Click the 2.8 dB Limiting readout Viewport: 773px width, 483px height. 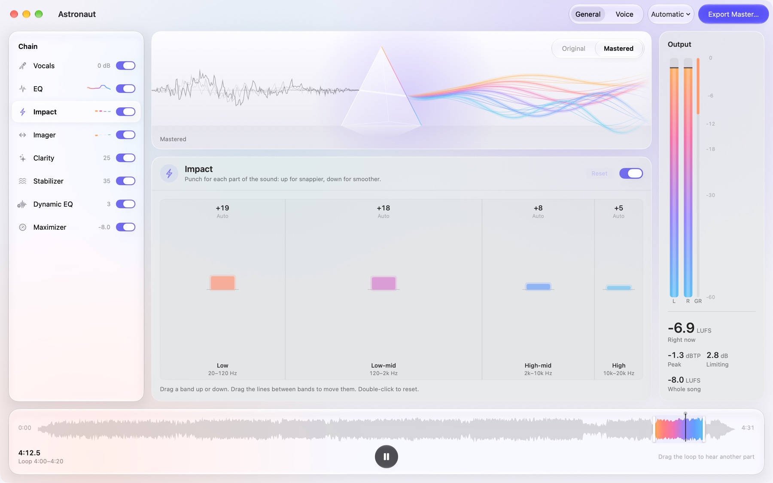[x=717, y=359]
